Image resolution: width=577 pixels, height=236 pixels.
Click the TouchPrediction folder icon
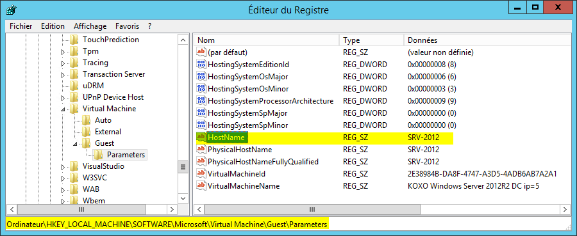pos(74,40)
